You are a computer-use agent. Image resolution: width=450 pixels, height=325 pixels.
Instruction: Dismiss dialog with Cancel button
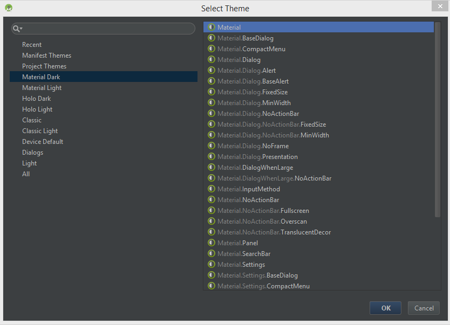point(424,308)
